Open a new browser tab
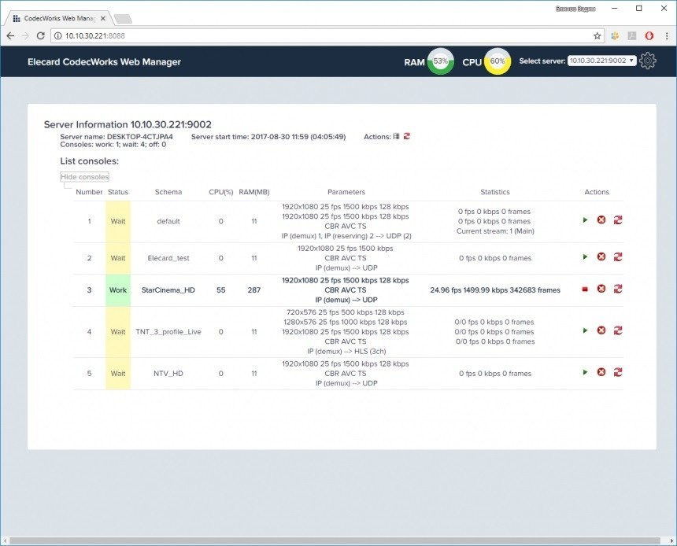Screen dimensions: 677x546 (x=123, y=18)
